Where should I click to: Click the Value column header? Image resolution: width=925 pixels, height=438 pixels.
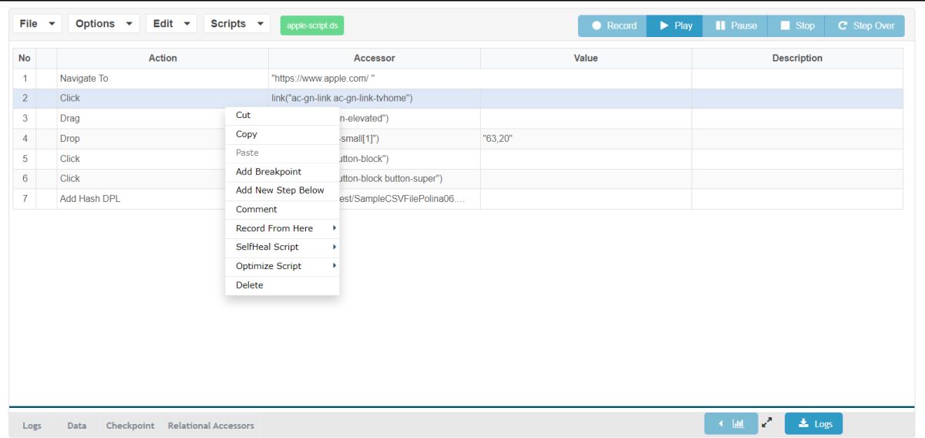click(586, 59)
